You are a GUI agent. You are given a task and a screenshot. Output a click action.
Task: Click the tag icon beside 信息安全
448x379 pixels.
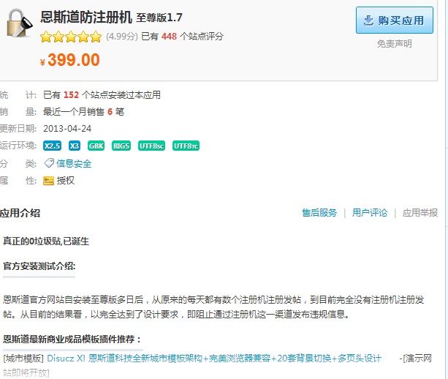coord(49,163)
